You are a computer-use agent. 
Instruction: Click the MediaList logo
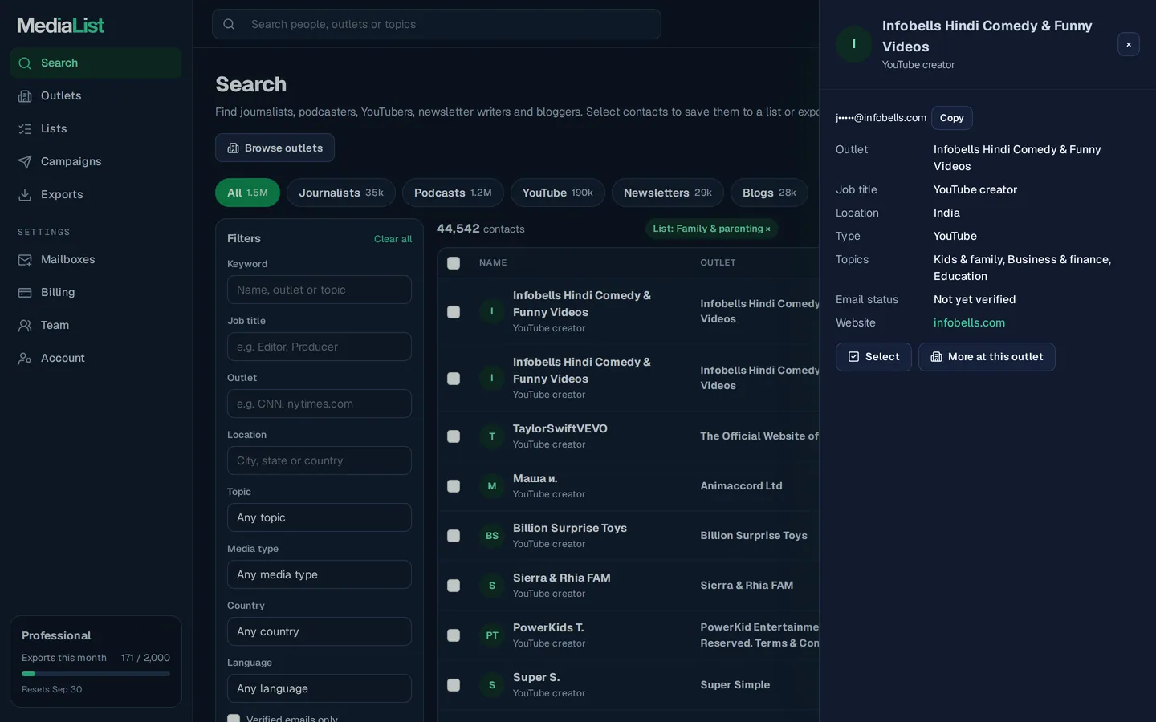click(61, 25)
